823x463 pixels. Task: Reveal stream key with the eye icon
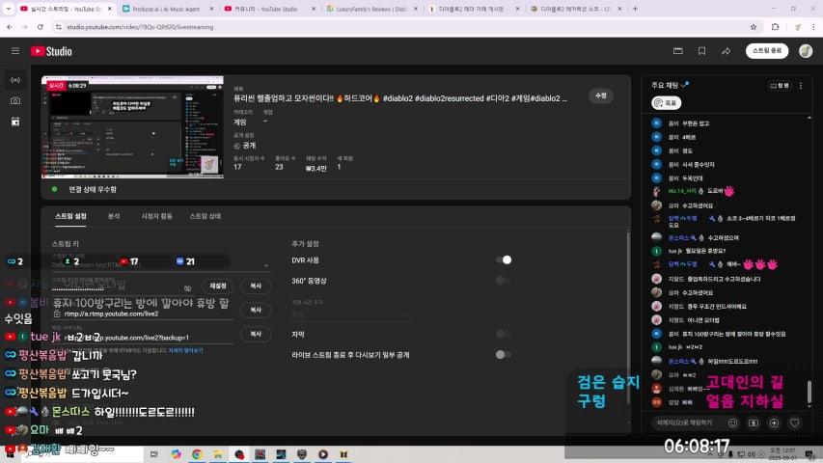click(188, 287)
